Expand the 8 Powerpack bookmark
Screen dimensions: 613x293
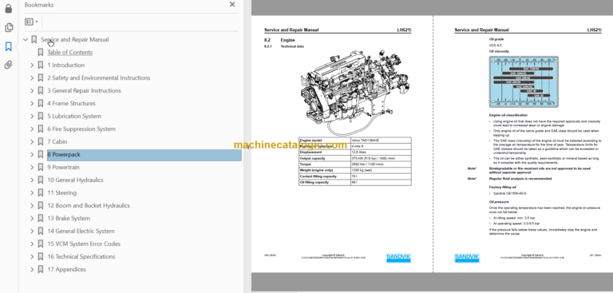(x=32, y=155)
